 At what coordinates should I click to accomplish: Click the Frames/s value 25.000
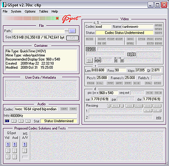pyautogui.click(x=130, y=78)
